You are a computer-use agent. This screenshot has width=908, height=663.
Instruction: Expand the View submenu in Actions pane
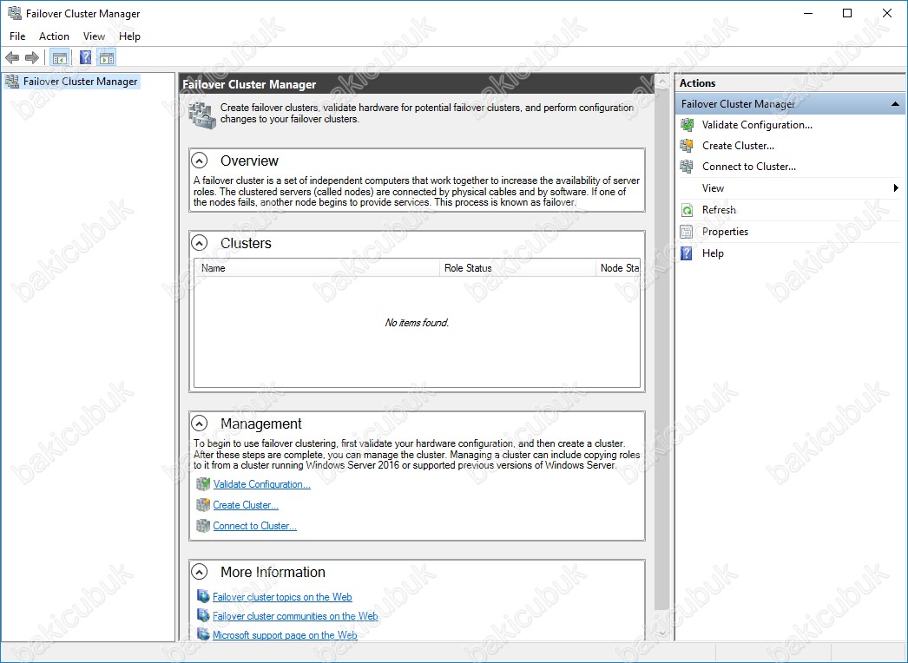(895, 188)
